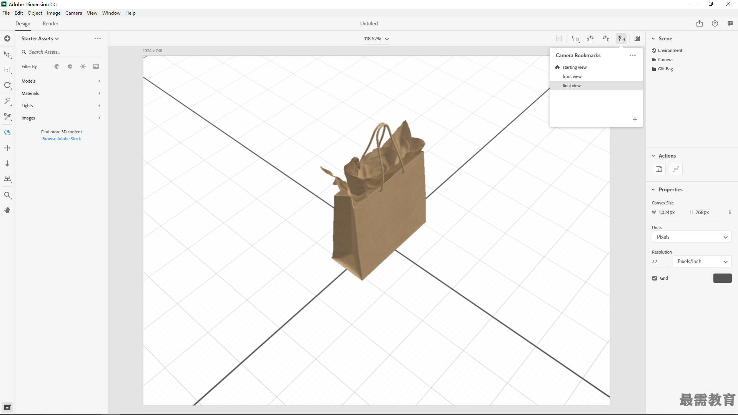Image resolution: width=738 pixels, height=415 pixels.
Task: Open the Window menu
Action: [x=111, y=13]
